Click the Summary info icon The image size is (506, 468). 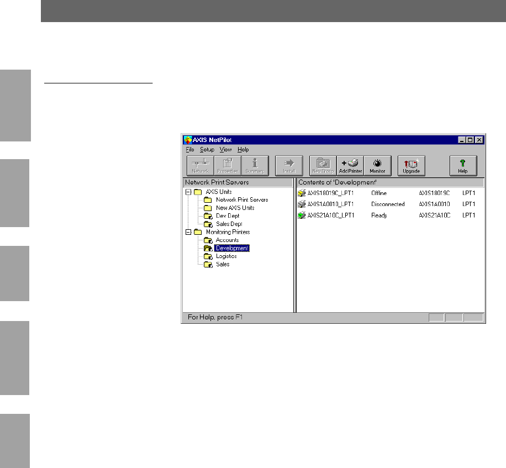255,165
